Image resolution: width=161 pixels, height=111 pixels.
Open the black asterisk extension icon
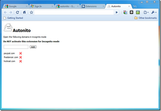(x=131, y=12)
